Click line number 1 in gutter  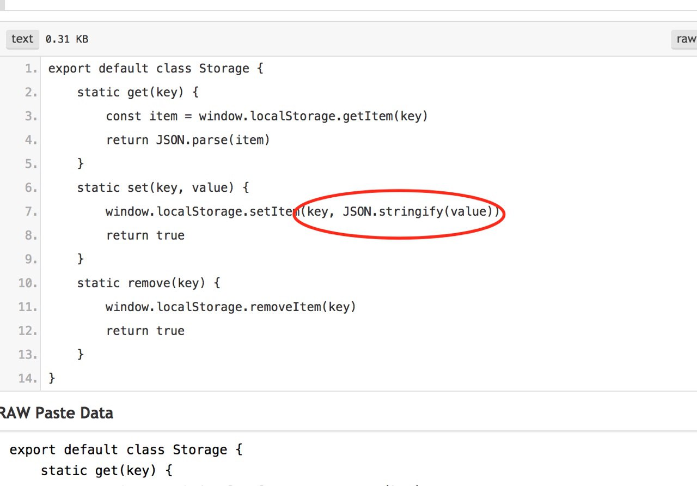(31, 69)
